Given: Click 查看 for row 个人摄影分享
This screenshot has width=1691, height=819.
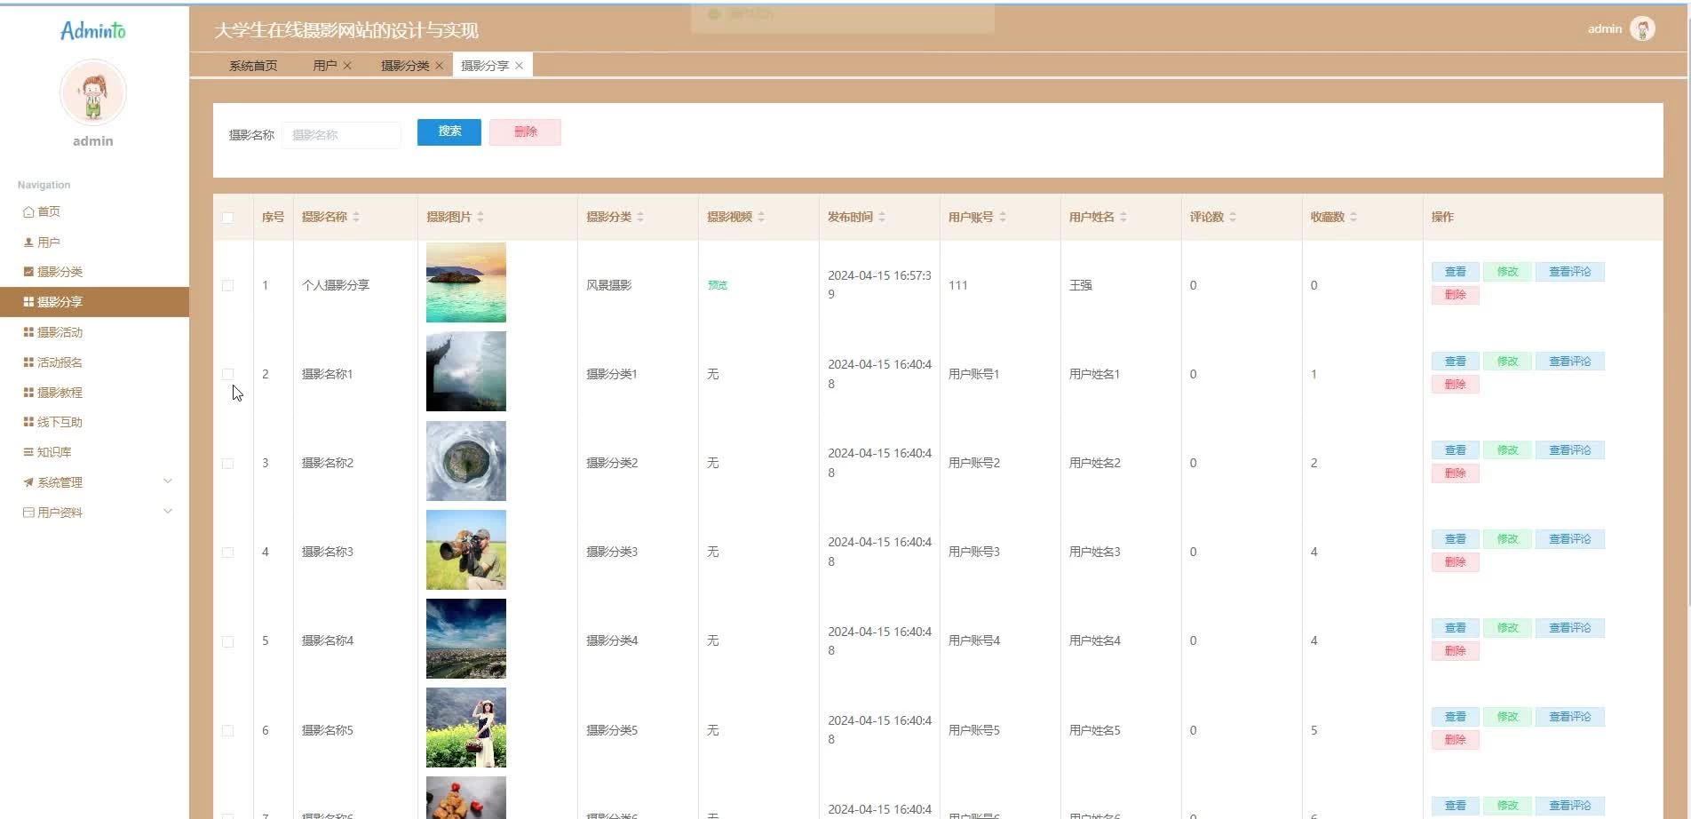Looking at the screenshot, I should tap(1455, 272).
